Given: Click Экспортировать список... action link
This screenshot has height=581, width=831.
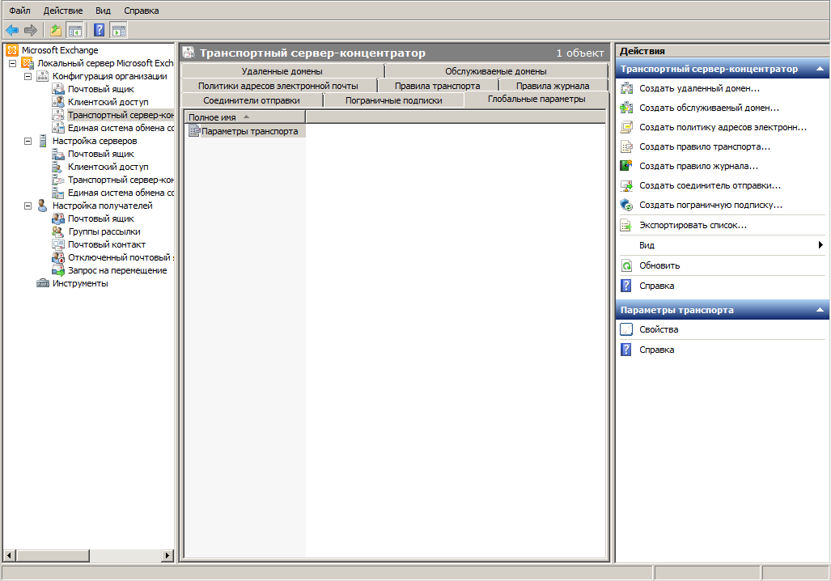Looking at the screenshot, I should click(693, 225).
